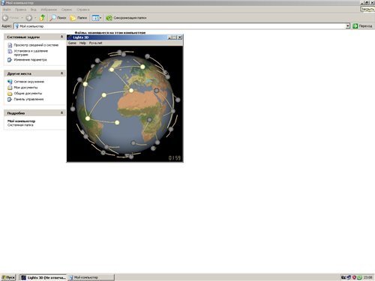Open the Game menu in Lights 3D
Viewport: 375px width, 281px height.
tap(72, 43)
